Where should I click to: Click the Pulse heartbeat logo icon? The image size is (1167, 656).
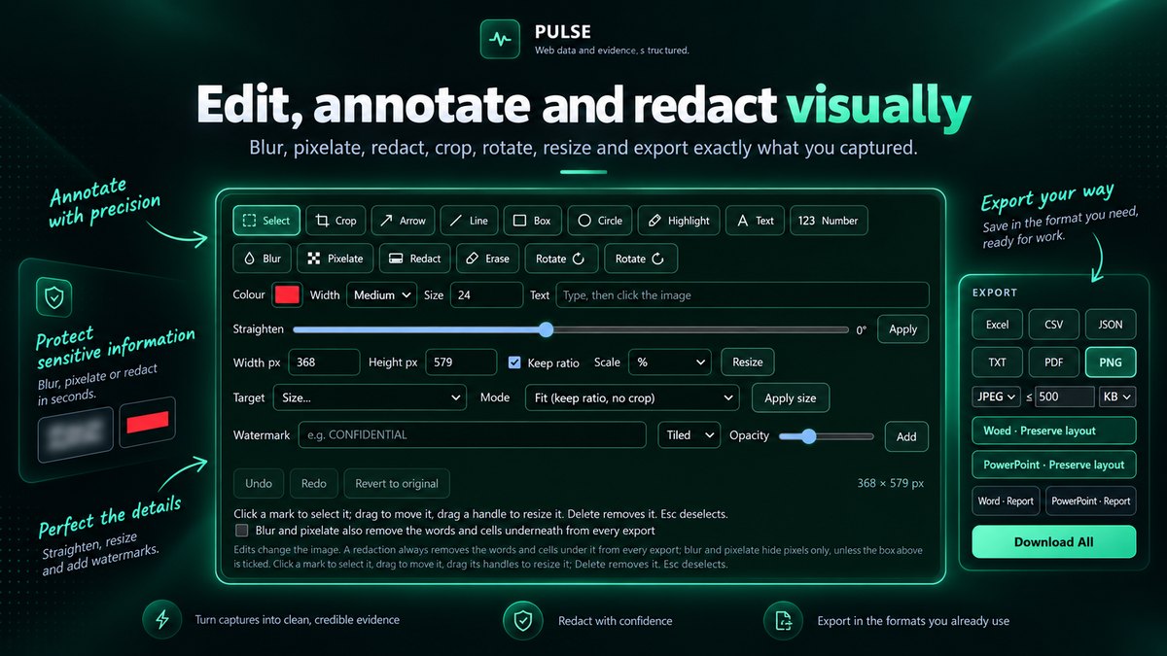[x=501, y=40]
